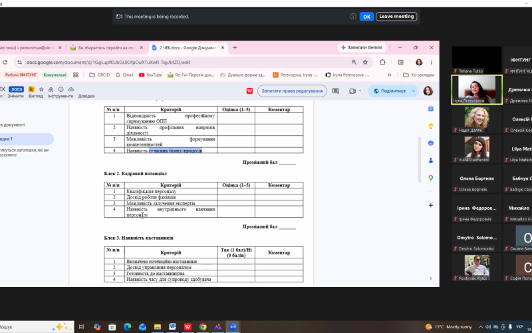The height and width of the screenshot is (333, 532).
Task: Switch to the 'Ви збираєтесь перейти' tab
Action: point(107,48)
